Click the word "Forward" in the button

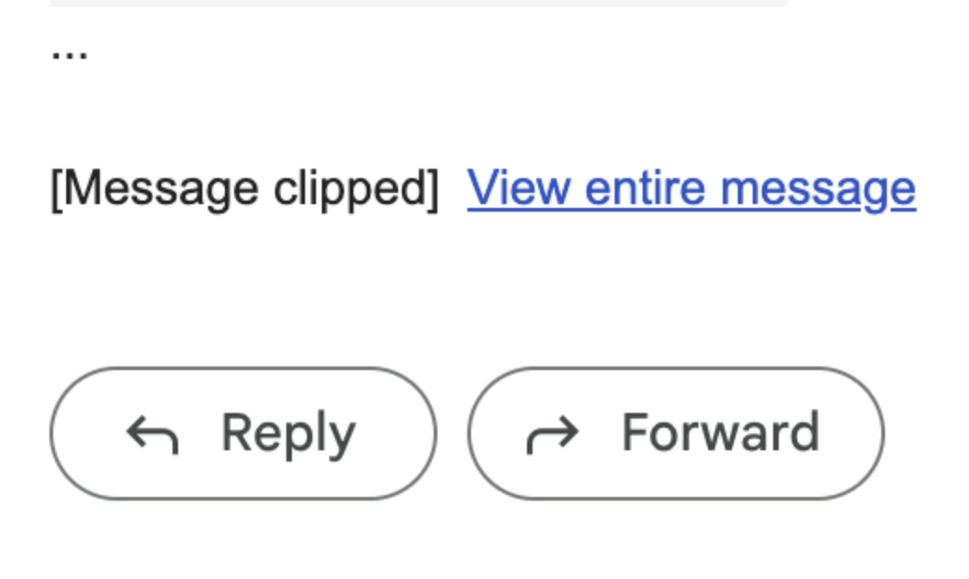coord(721,434)
